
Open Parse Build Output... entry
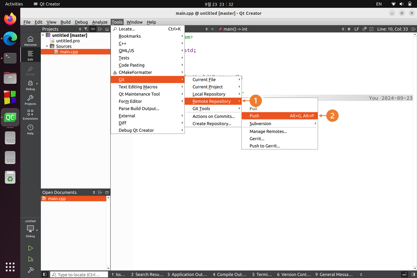point(148,109)
